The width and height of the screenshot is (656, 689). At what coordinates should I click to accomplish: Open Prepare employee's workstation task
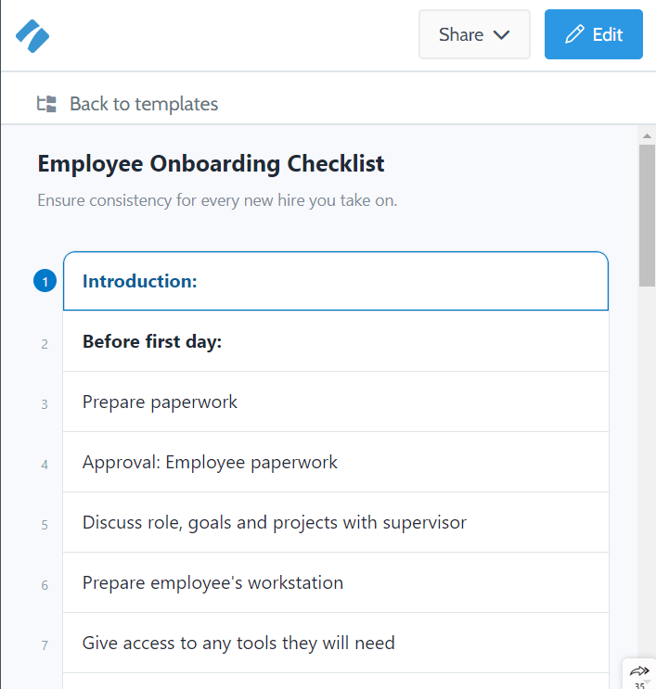[x=335, y=582]
